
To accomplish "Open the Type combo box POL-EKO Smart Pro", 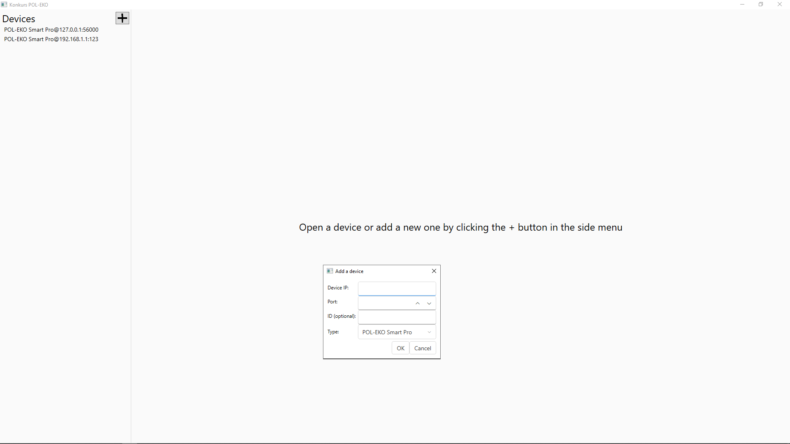I will click(x=391, y=332).
